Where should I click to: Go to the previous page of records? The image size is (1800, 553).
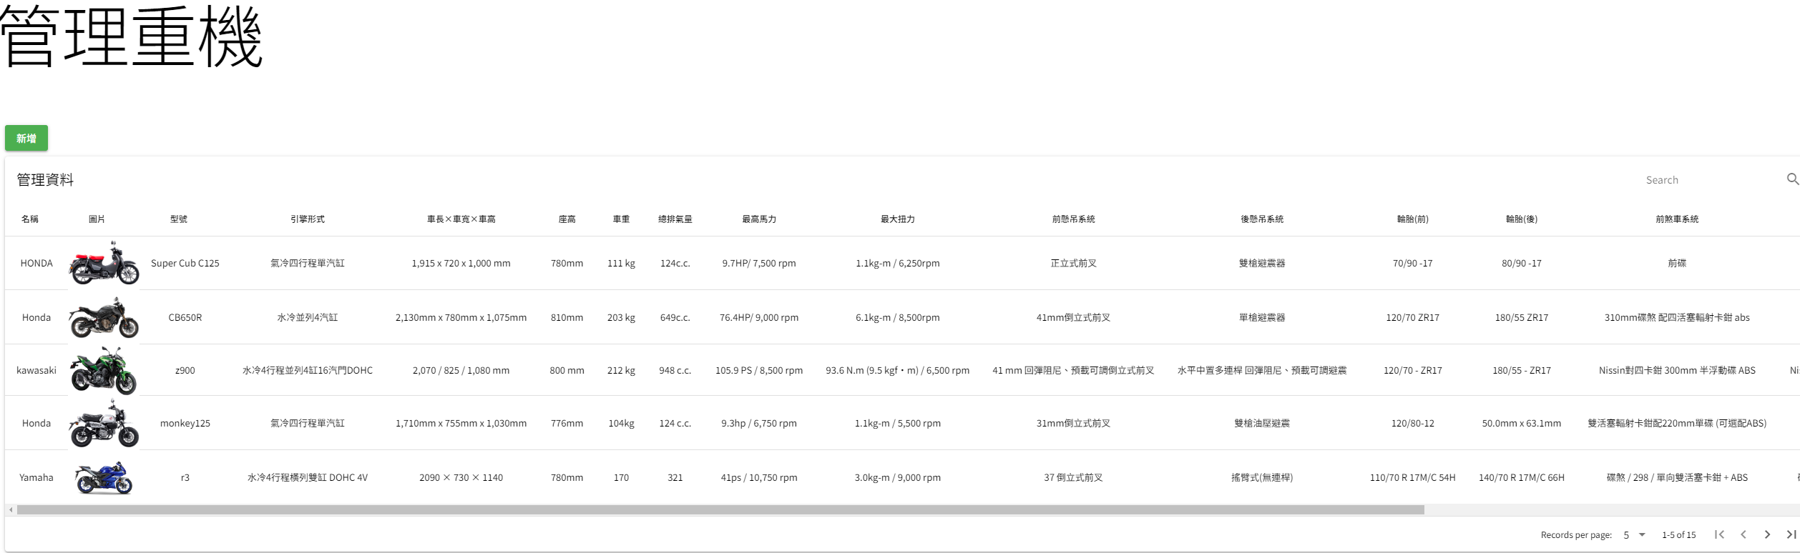click(1743, 534)
